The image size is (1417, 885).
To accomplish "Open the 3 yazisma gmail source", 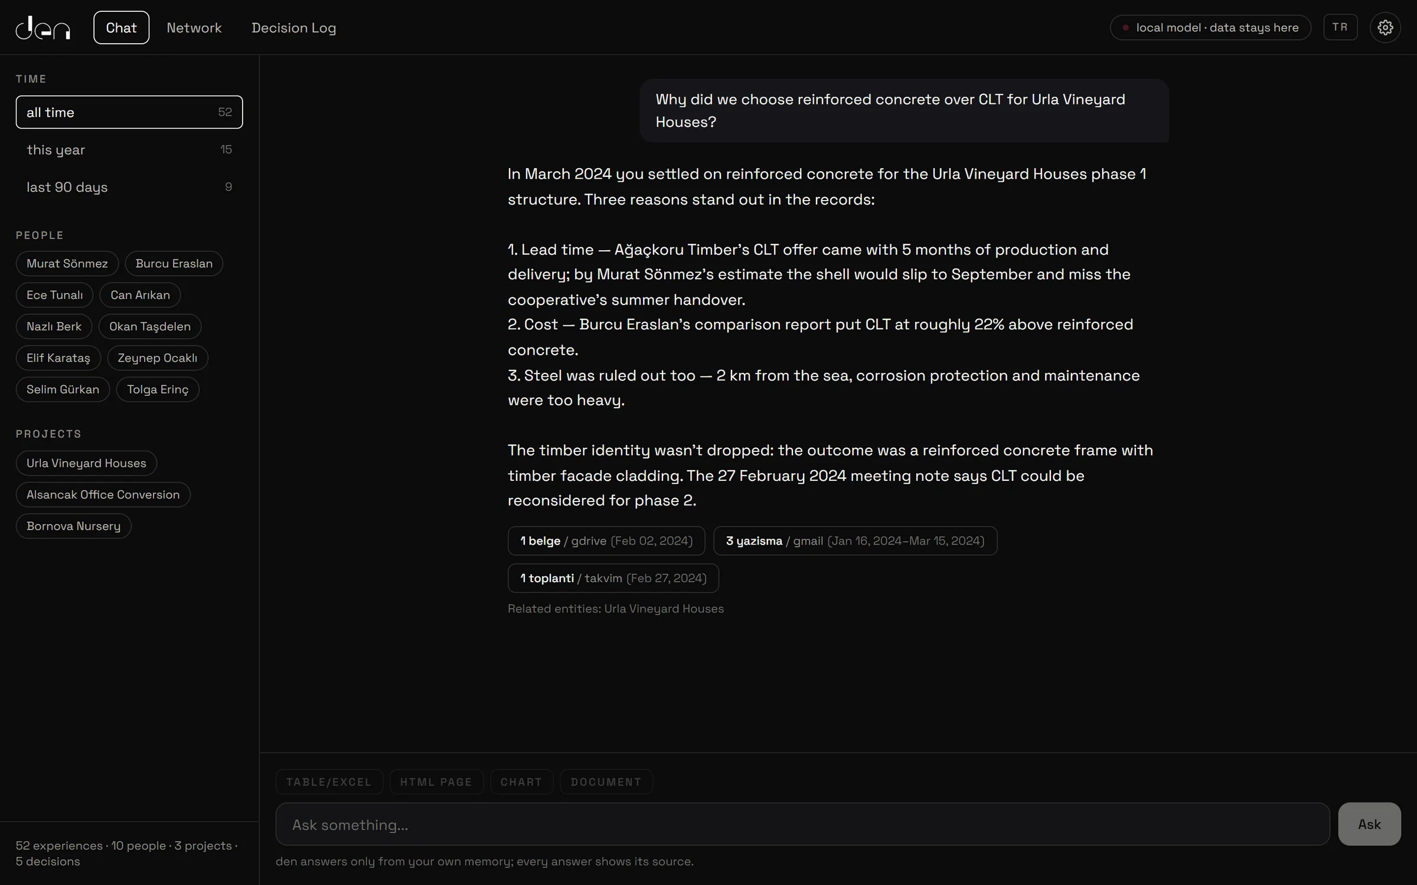I will (x=855, y=540).
